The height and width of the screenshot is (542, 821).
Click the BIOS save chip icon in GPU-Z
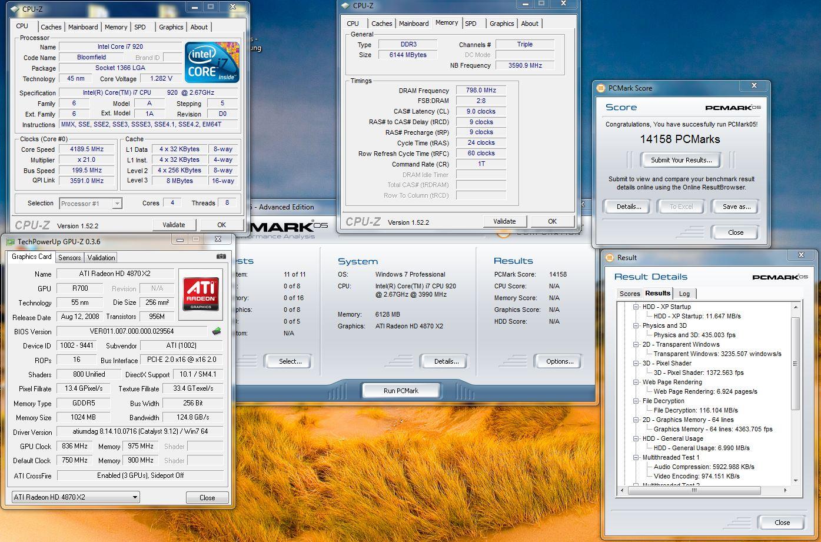[217, 331]
